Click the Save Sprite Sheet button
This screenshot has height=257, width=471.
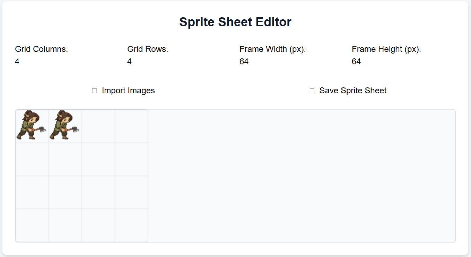[x=348, y=90]
